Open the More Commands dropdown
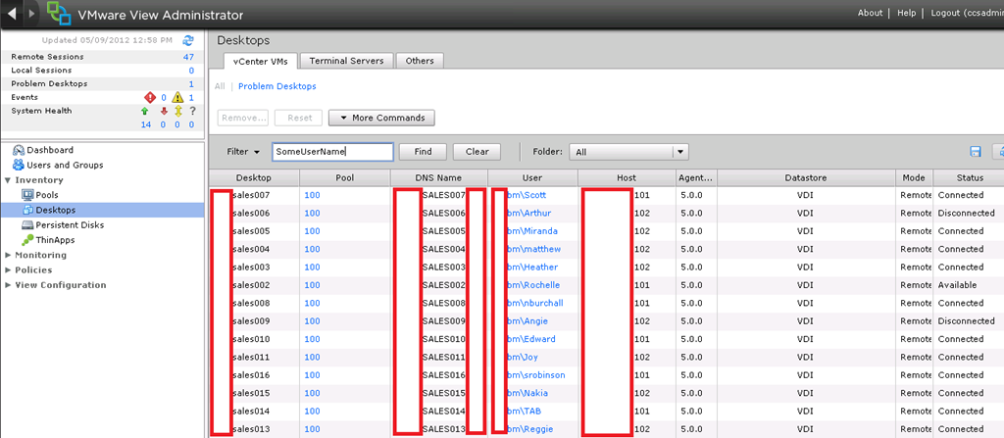This screenshot has height=438, width=1004. [382, 118]
